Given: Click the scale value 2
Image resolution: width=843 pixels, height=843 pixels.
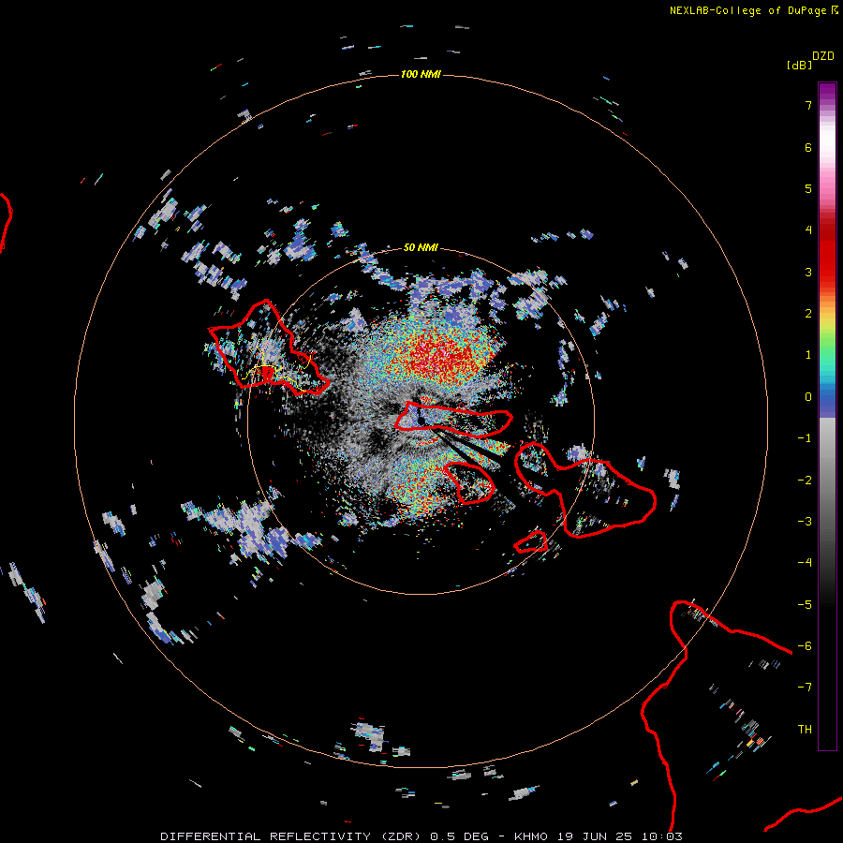Looking at the screenshot, I should [808, 314].
